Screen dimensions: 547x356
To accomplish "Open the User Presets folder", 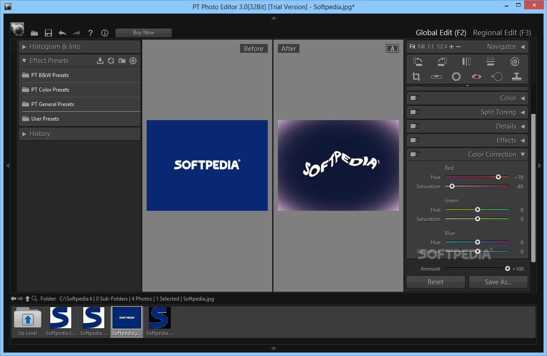I will tap(80, 119).
